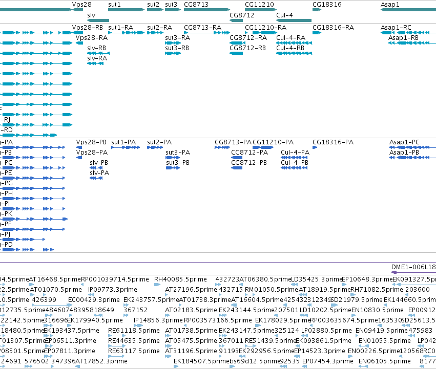Click protein label CG8713-PA
Screen dimensions: 436x369
tap(233, 142)
